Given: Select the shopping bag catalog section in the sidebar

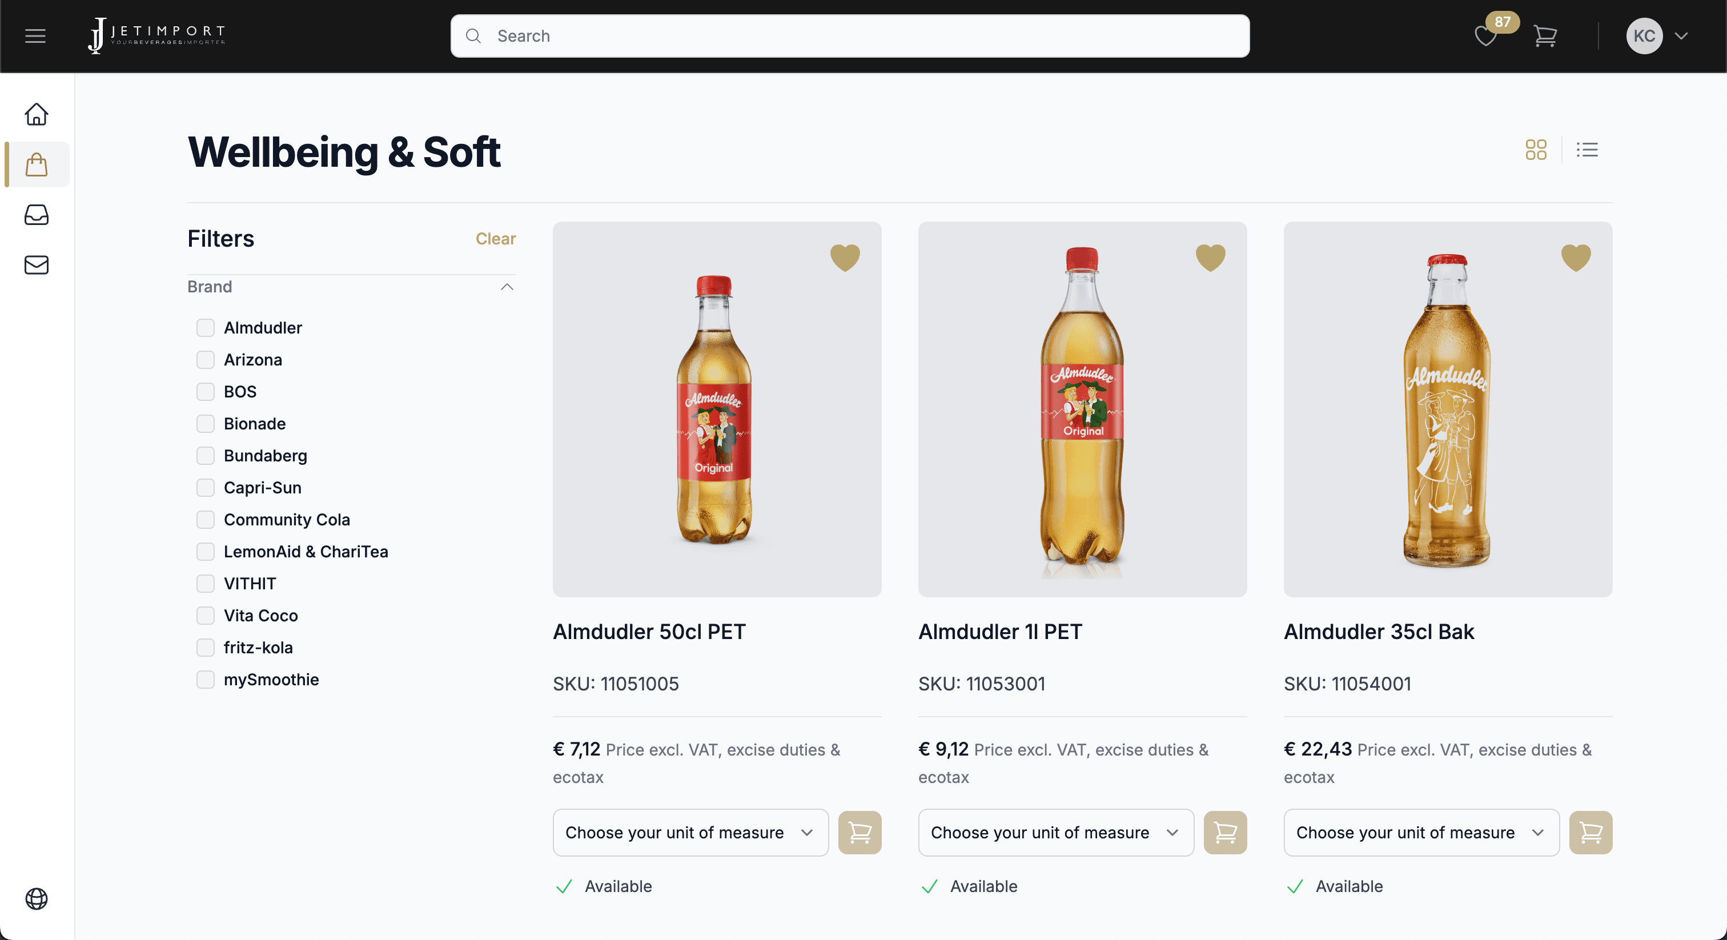Looking at the screenshot, I should [x=36, y=165].
